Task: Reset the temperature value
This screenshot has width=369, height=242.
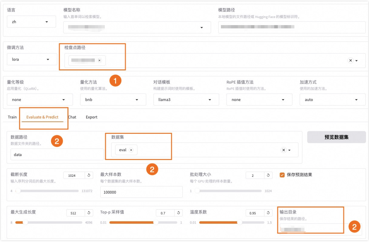Action: pos(268,213)
